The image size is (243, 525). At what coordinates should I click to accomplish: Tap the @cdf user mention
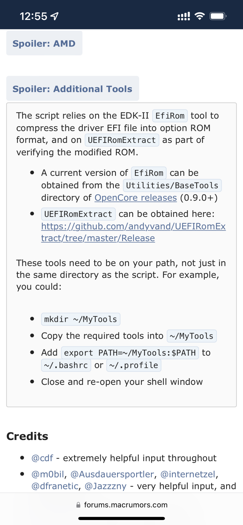(42, 458)
